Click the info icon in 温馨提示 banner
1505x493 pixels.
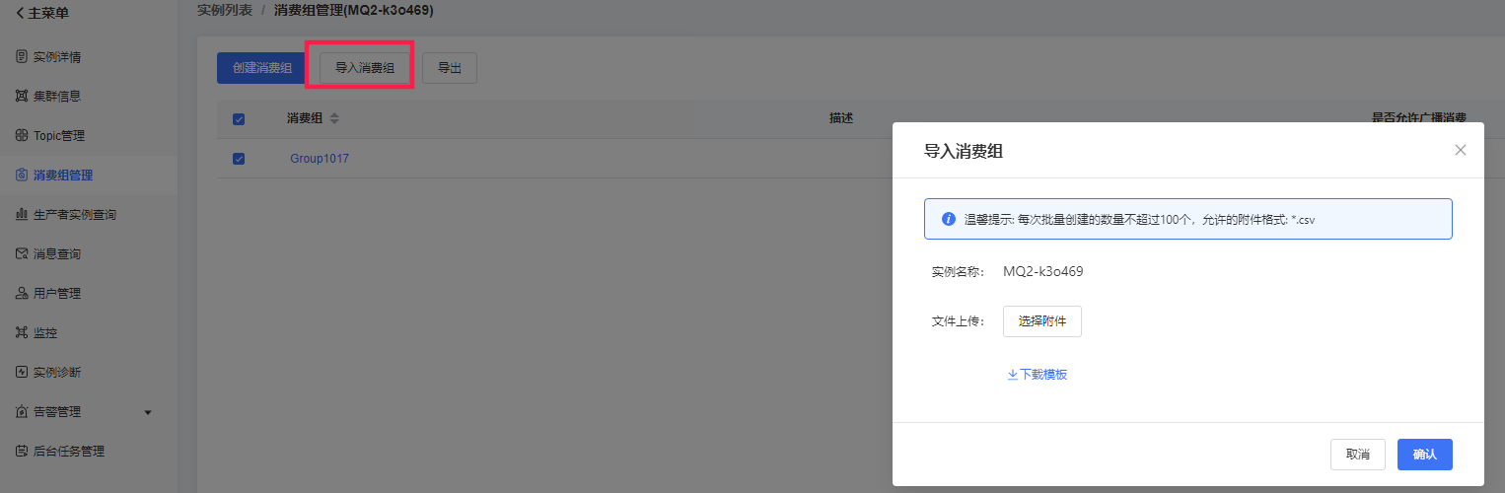pos(948,219)
